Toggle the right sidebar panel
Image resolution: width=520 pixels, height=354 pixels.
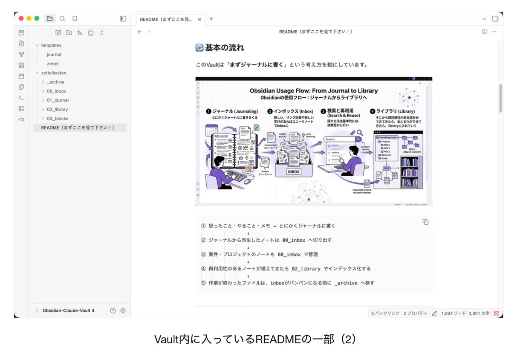(495, 19)
